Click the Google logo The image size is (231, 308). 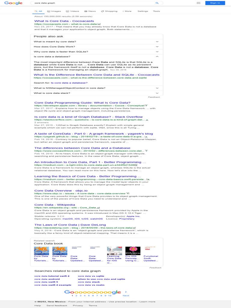pos(13,3)
